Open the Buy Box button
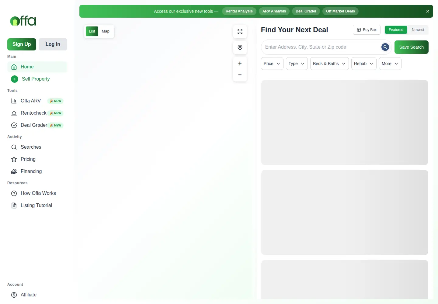Viewport: 438px width, 304px height. (367, 30)
